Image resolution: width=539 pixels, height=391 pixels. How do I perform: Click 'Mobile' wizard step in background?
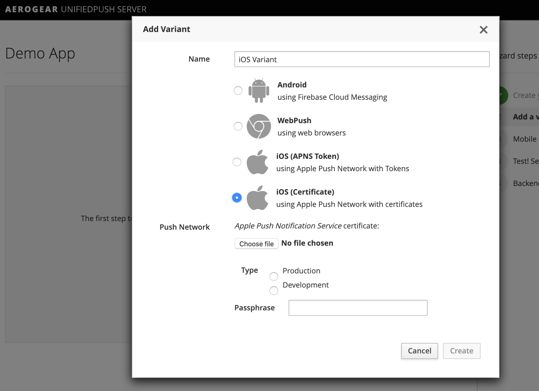coord(525,139)
